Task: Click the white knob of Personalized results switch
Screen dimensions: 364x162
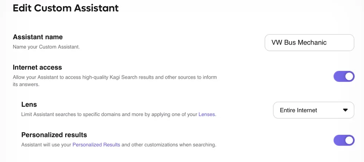Action: tap(349, 140)
